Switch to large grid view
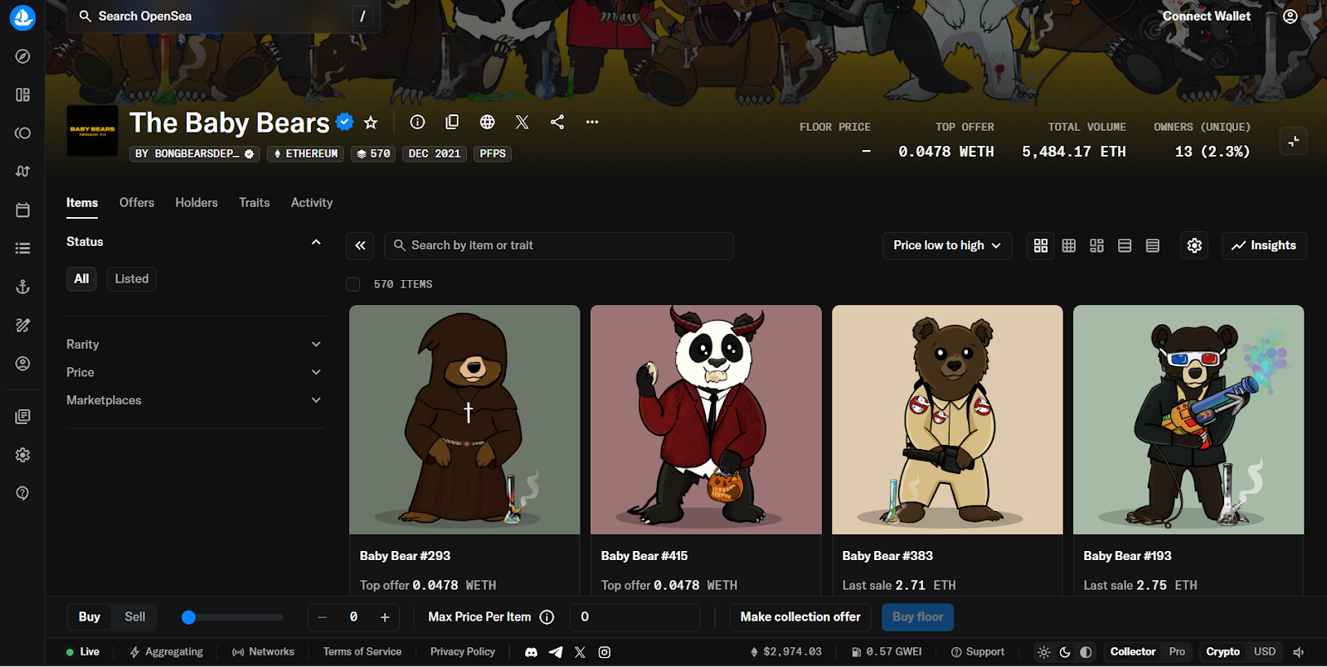The height and width of the screenshot is (667, 1327). 1041,245
